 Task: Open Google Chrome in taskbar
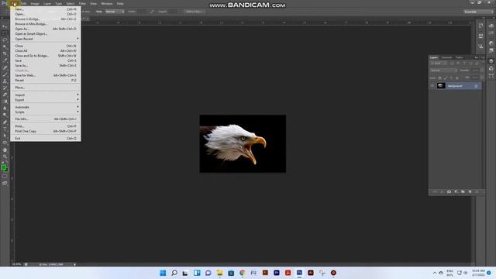[x=243, y=273]
